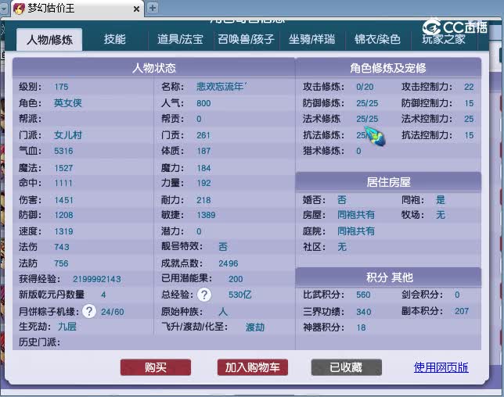Click the 梦幻估价王 browser tab favicon
The image size is (504, 397).
click(19, 9)
